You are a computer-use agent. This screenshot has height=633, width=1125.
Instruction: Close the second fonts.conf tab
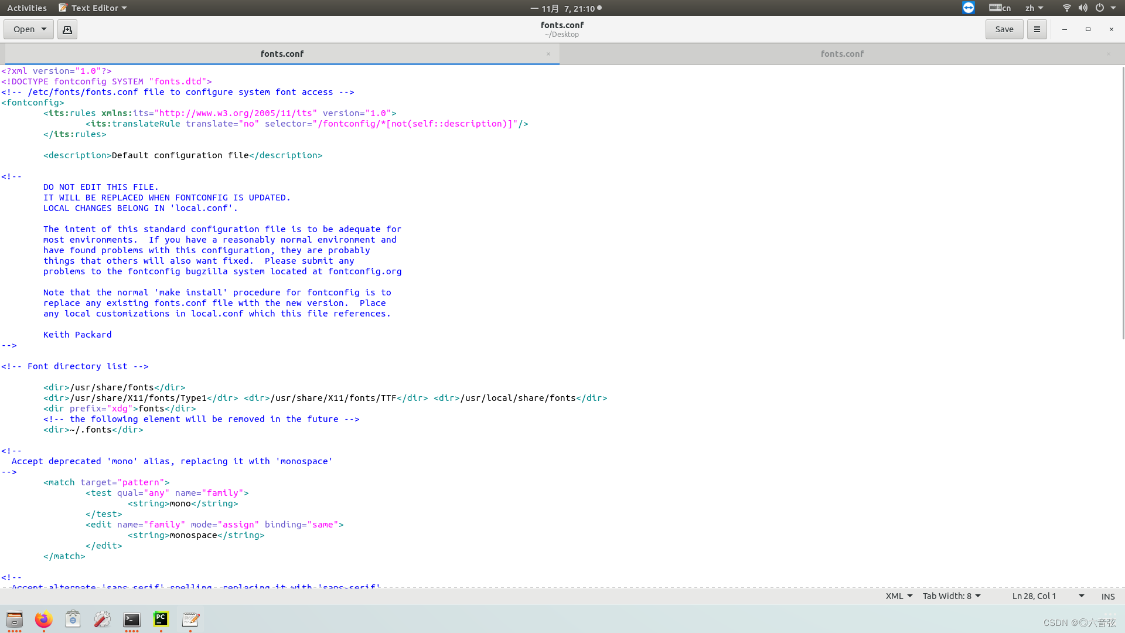tap(1109, 54)
